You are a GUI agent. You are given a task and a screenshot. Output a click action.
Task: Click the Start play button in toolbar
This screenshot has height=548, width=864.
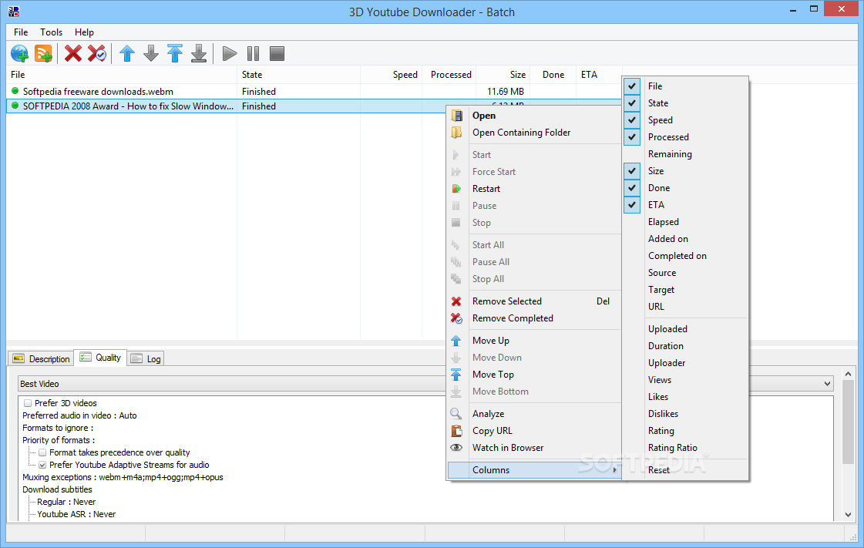click(229, 53)
